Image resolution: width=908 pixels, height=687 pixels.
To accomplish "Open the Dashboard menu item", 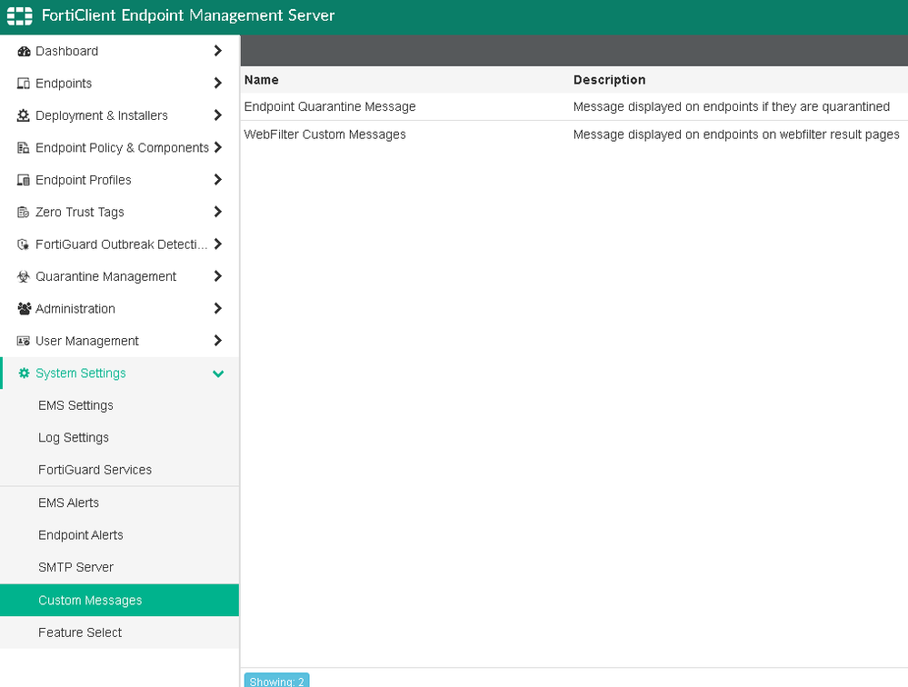I will [x=119, y=51].
